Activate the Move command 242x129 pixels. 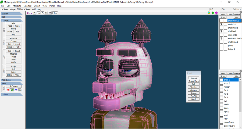pyautogui.click(x=13, y=29)
